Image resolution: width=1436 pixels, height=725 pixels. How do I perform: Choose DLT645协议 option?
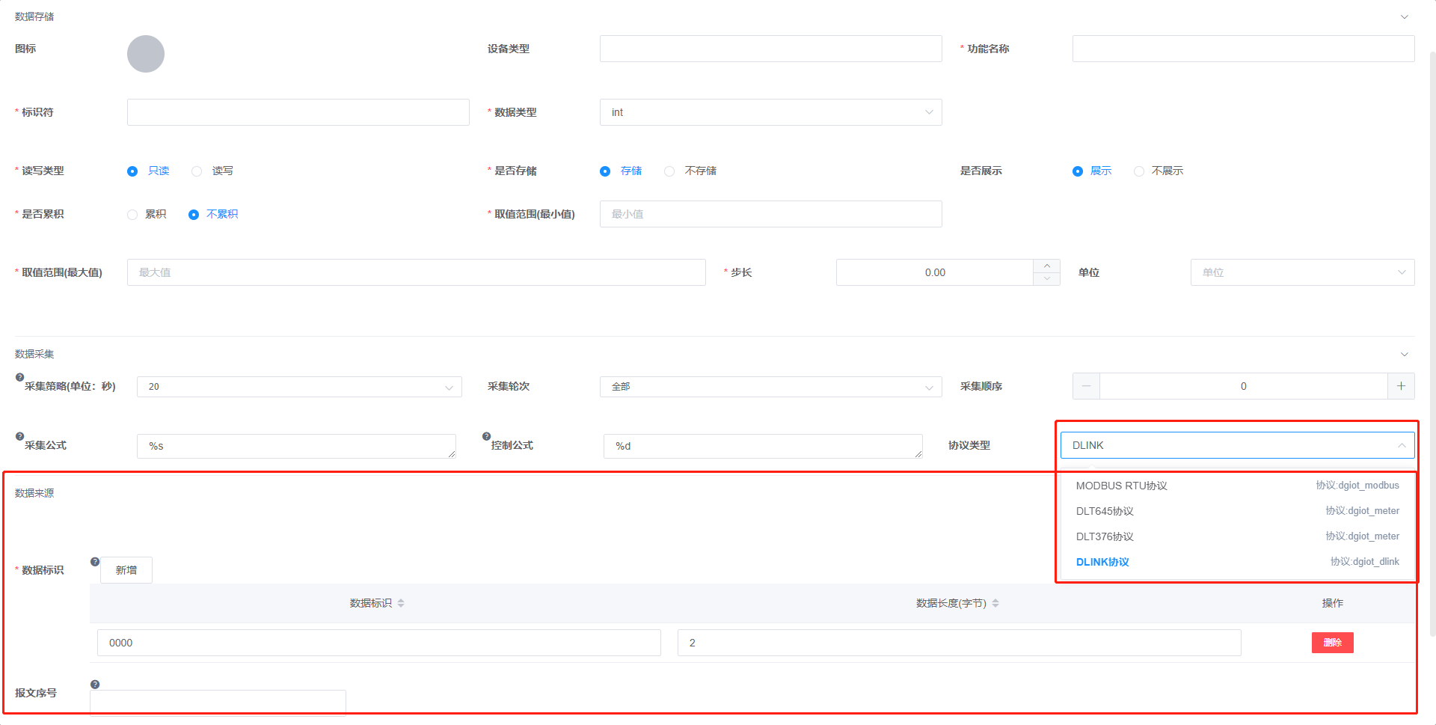coord(1238,511)
